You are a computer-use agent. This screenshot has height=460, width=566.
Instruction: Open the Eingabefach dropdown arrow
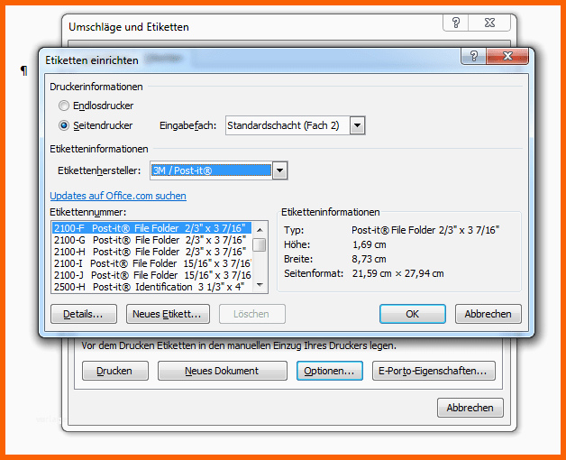pos(358,125)
